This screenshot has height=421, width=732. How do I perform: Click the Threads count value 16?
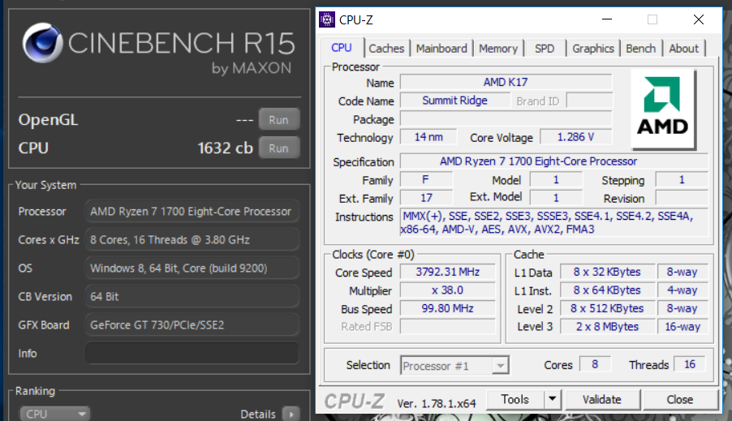point(690,364)
